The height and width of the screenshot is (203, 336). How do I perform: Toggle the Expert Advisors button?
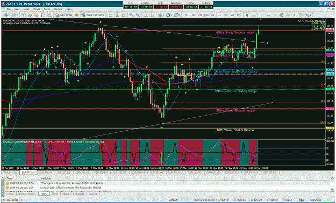pyautogui.click(x=93, y=15)
